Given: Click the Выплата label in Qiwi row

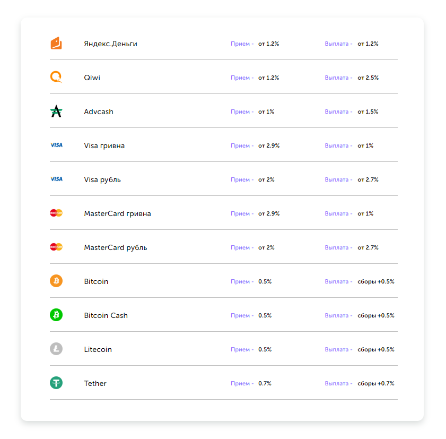Looking at the screenshot, I should pyautogui.click(x=337, y=78).
